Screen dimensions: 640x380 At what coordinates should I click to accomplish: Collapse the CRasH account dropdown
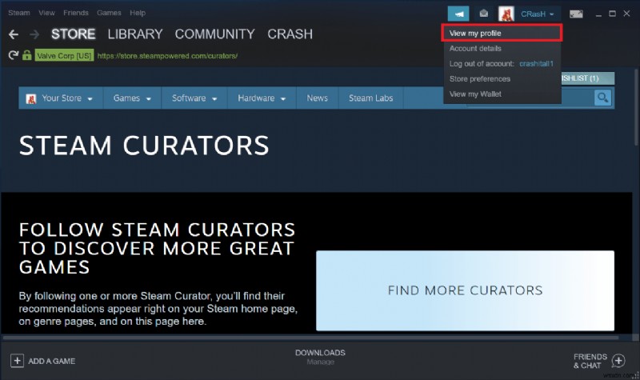(x=537, y=14)
